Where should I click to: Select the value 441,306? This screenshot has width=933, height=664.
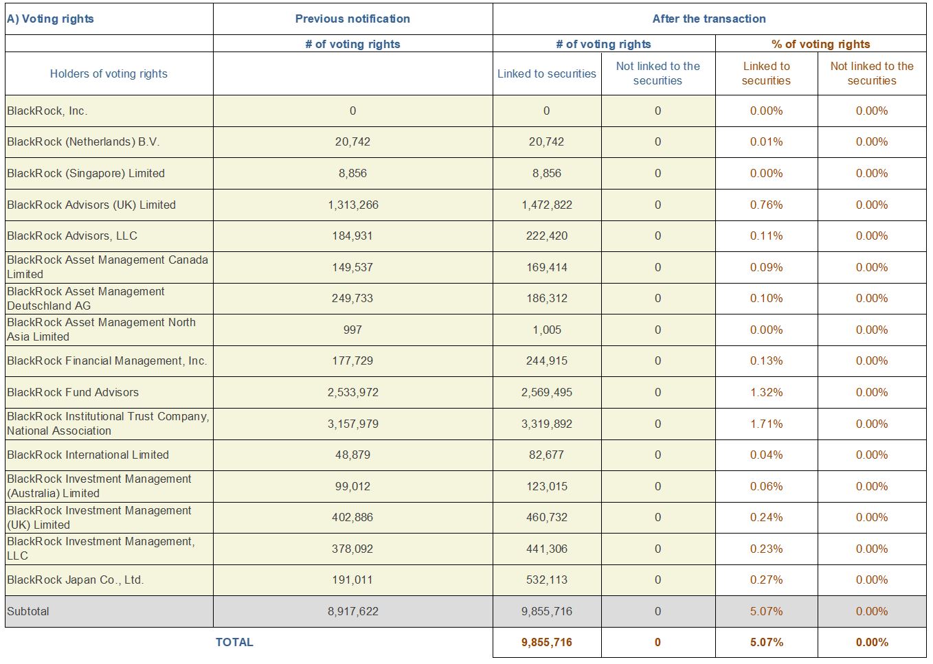pos(547,549)
